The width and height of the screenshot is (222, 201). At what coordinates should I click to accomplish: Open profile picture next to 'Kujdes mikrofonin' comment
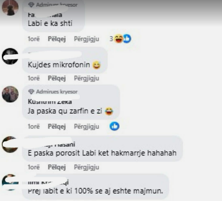(10, 56)
